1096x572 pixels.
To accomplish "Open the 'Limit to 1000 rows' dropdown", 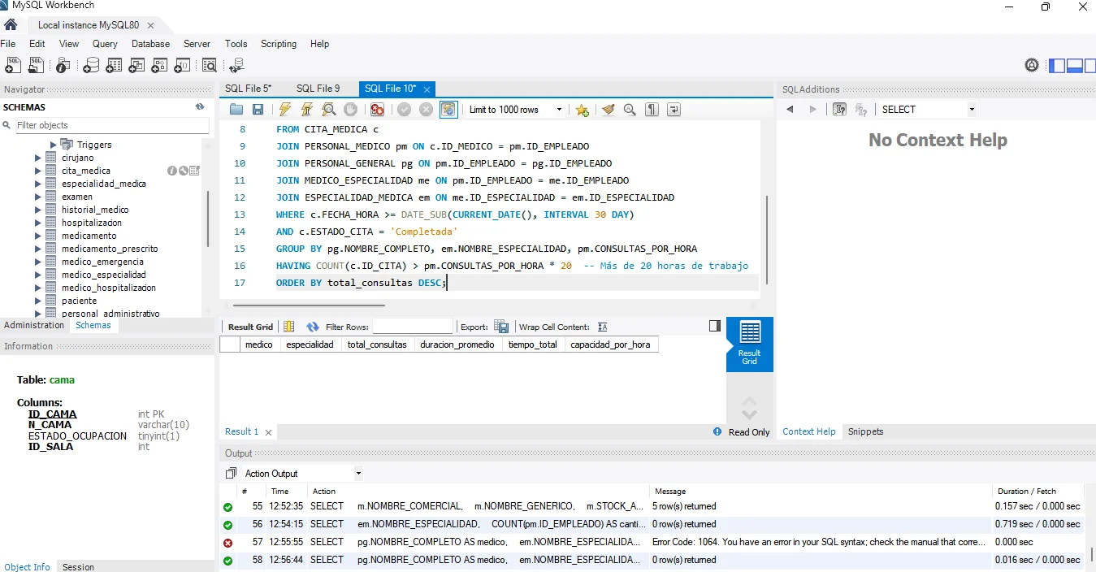I will coord(515,110).
